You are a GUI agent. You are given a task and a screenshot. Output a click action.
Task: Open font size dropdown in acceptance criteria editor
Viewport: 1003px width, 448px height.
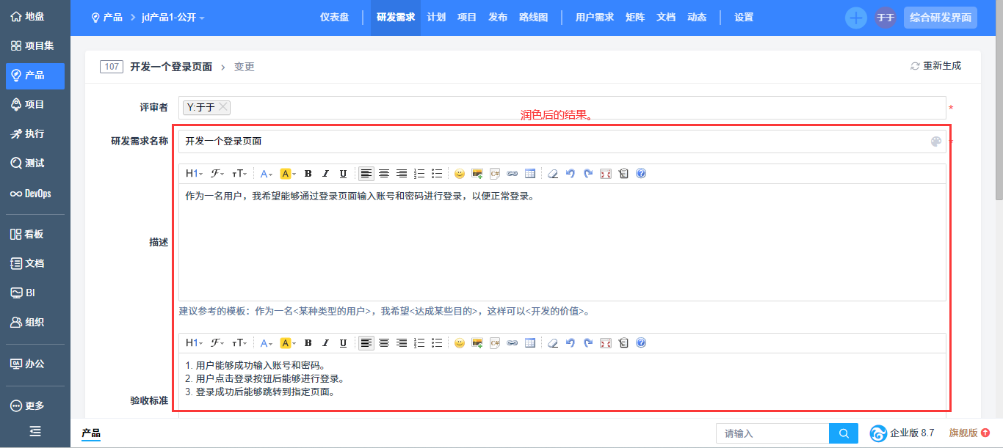pyautogui.click(x=239, y=343)
